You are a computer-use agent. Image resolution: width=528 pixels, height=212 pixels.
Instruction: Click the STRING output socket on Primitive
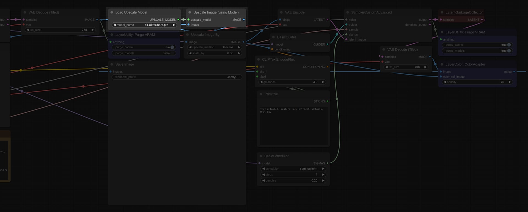pos(327,101)
